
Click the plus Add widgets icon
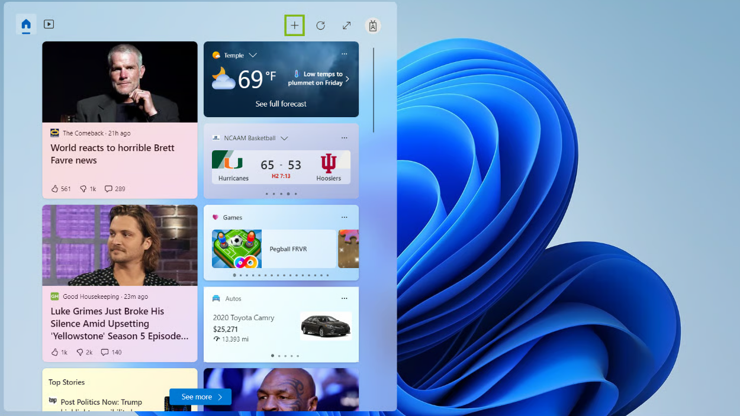coord(294,25)
